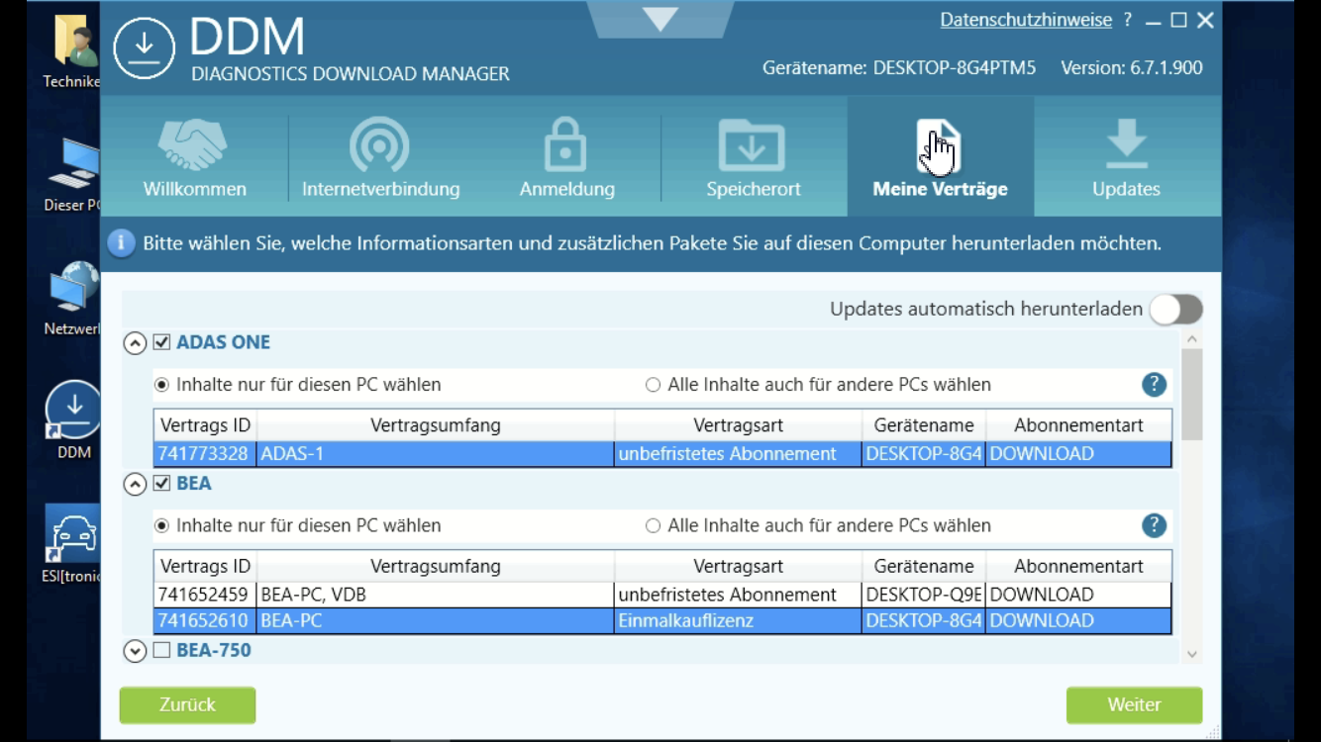Click the top collapse arrow handle
The width and height of the screenshot is (1321, 742).
(660, 18)
